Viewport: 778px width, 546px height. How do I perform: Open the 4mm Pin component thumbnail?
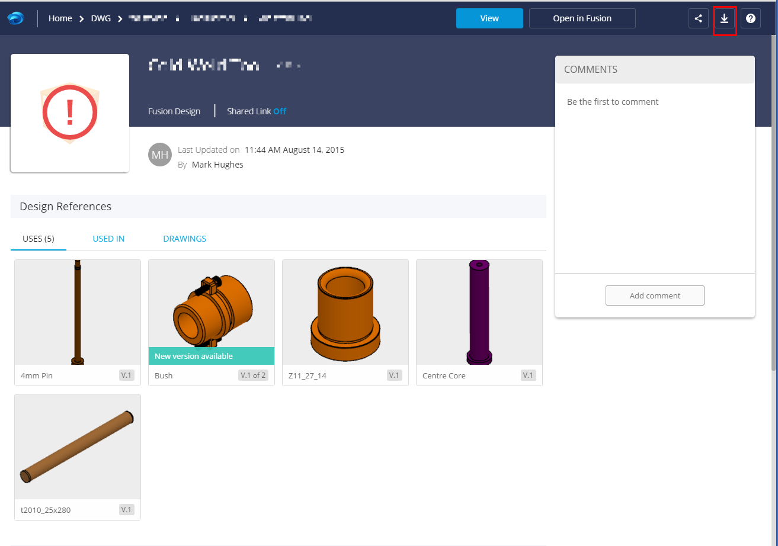click(x=77, y=312)
